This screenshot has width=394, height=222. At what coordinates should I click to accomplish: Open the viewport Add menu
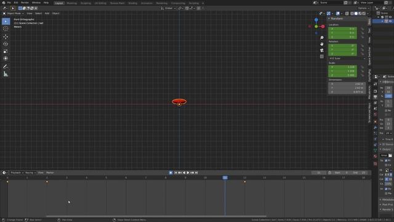(x=47, y=14)
